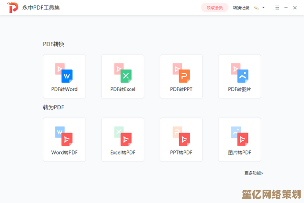Minimize the PDF toolkit window
Screen dimensions: 304x203
click(x=286, y=8)
